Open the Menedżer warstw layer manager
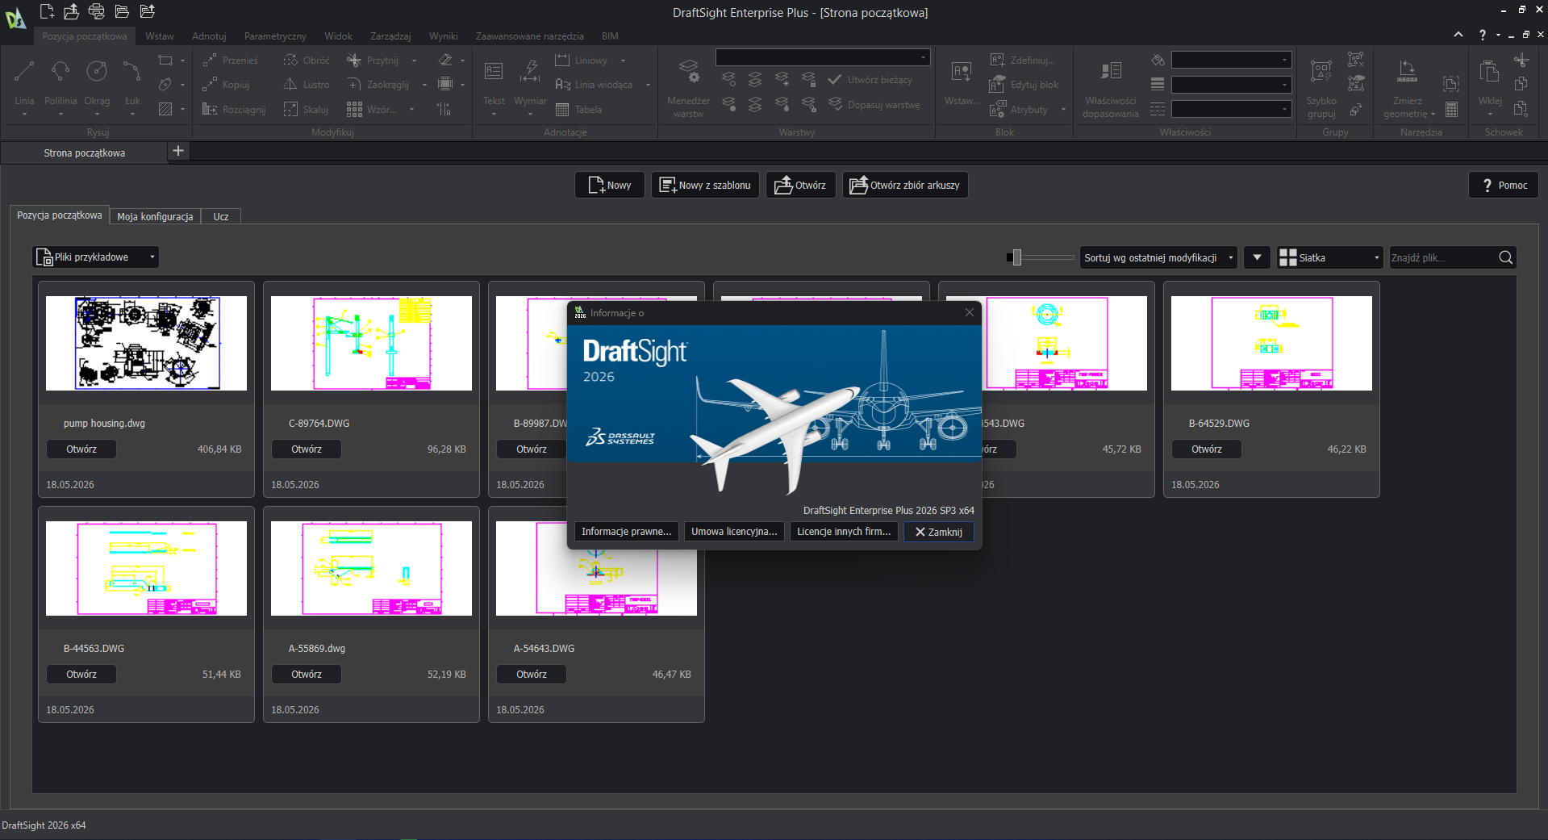The image size is (1548, 840). (x=688, y=87)
